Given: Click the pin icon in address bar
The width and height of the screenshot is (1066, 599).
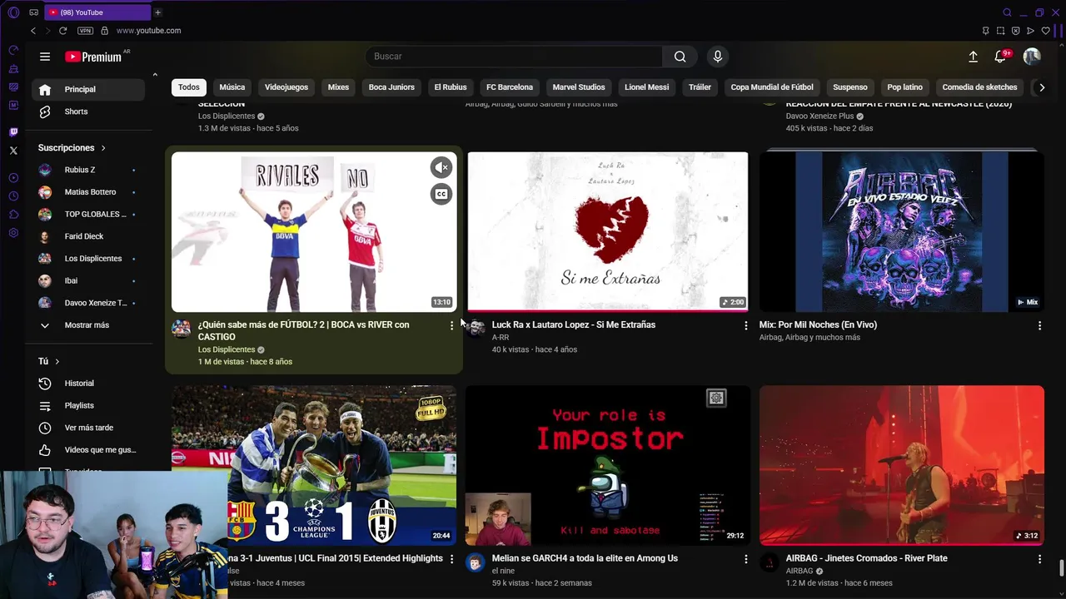Looking at the screenshot, I should pos(985,31).
